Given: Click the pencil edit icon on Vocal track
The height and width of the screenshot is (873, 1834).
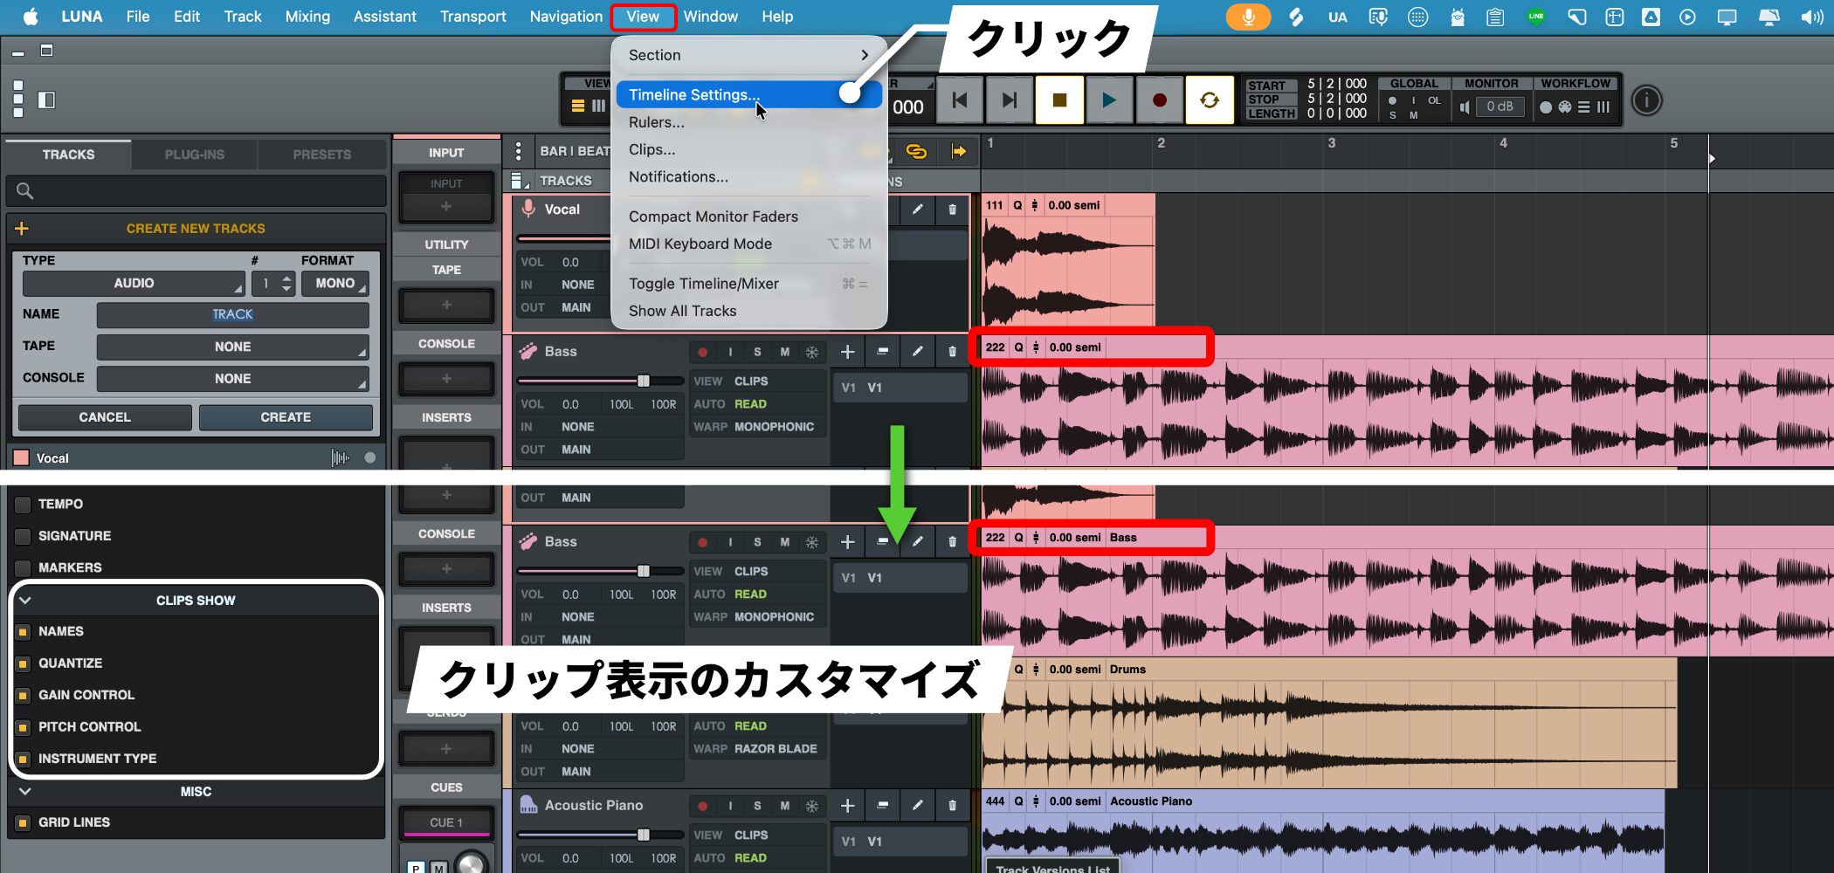Looking at the screenshot, I should pyautogui.click(x=917, y=210).
